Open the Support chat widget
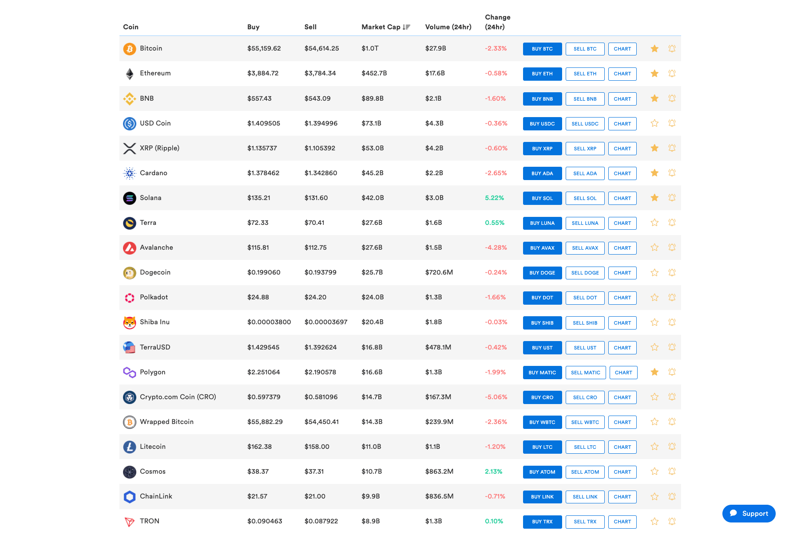The height and width of the screenshot is (534, 797). point(749,514)
